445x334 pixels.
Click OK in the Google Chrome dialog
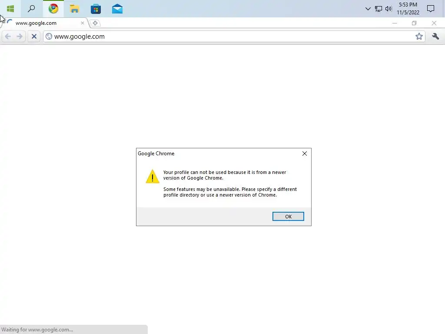[288, 217]
